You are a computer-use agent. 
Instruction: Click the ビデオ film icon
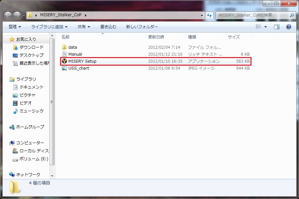click(x=15, y=103)
